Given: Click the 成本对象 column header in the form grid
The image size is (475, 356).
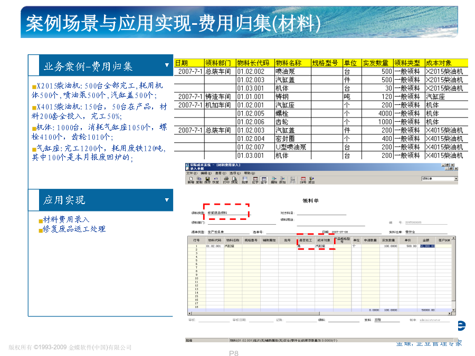Looking at the screenshot, I should pos(324,240).
